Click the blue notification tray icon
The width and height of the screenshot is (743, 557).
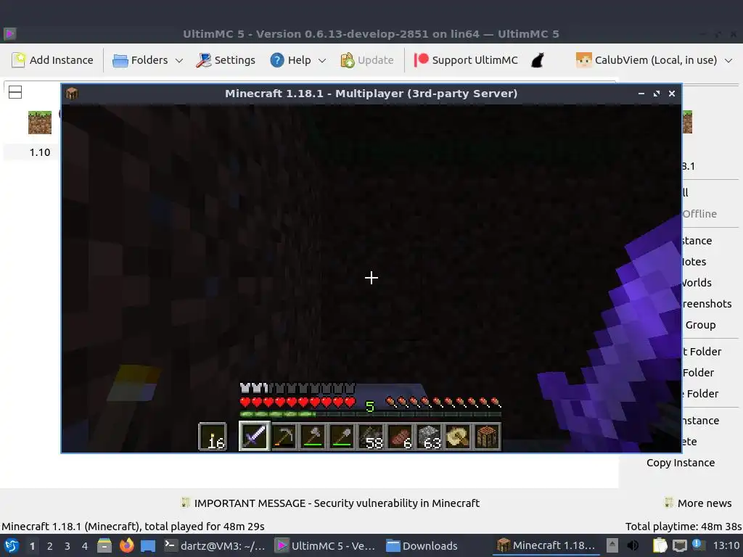click(698, 545)
